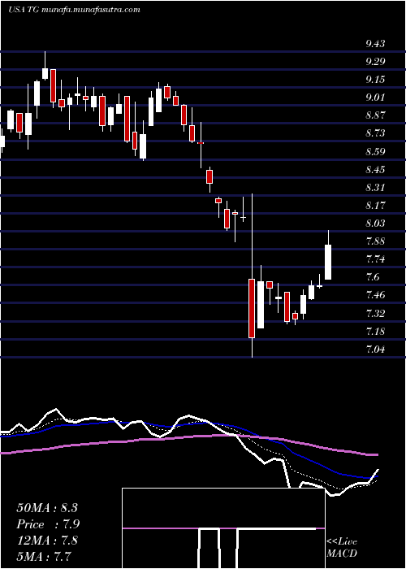
Task: Click the 8.45 price axis label
Action: coord(375,170)
